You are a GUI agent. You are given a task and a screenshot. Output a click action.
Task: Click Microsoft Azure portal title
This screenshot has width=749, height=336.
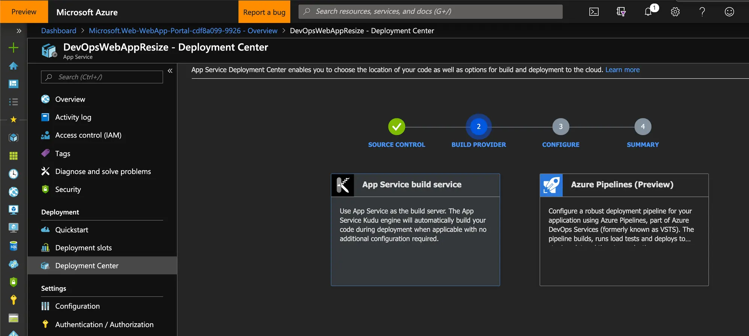tap(87, 12)
